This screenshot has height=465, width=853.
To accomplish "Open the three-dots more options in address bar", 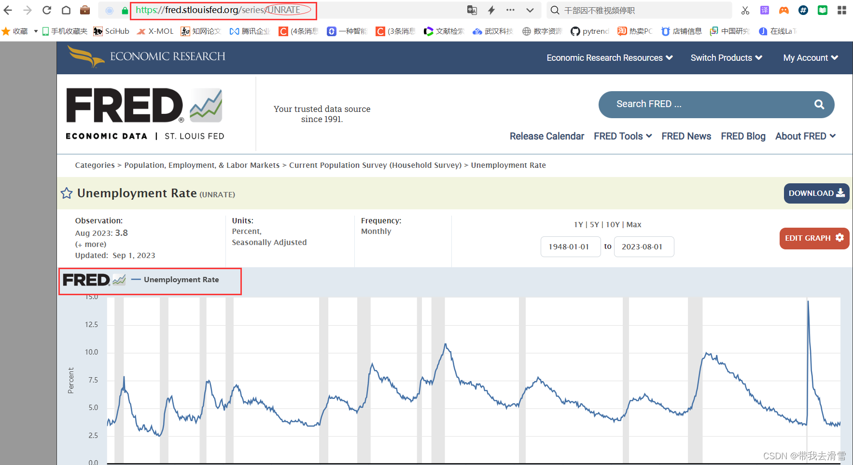I will (510, 10).
